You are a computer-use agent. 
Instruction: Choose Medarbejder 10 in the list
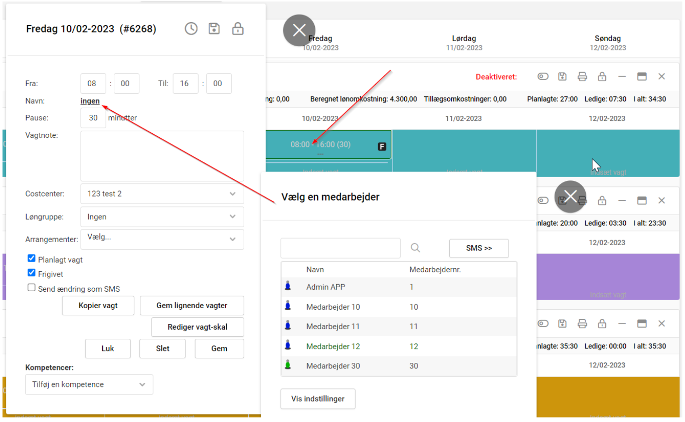[333, 307]
